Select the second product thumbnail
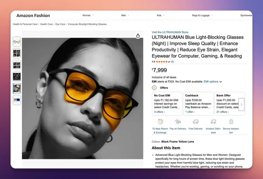263x179 pixels. [x=17, y=53]
